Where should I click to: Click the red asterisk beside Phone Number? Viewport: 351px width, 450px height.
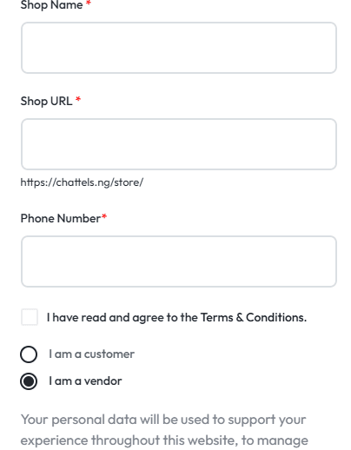pos(104,216)
